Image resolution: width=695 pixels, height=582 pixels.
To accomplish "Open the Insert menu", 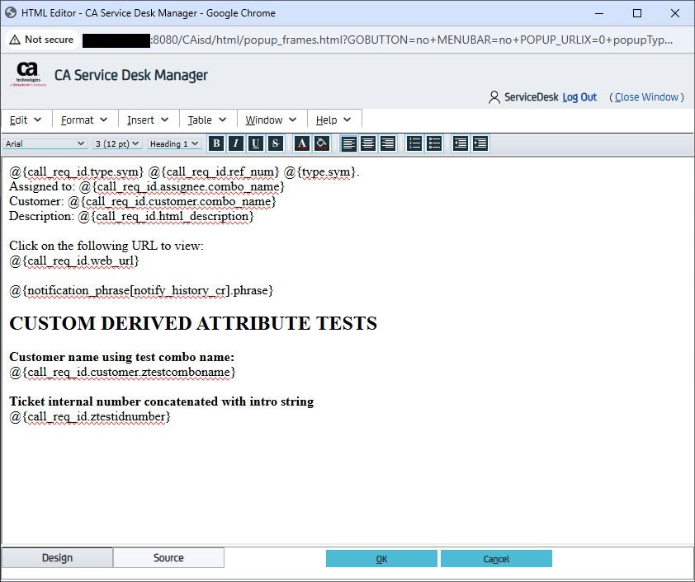I will (x=148, y=120).
